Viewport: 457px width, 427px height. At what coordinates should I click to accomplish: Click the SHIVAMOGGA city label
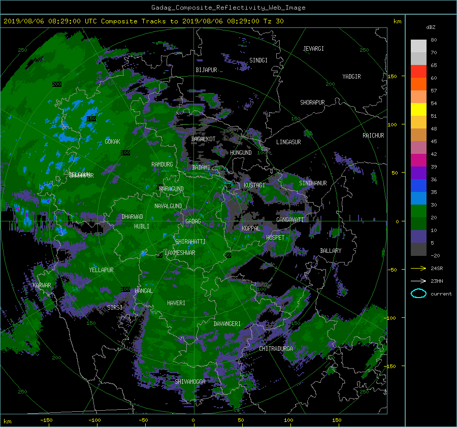click(x=190, y=382)
